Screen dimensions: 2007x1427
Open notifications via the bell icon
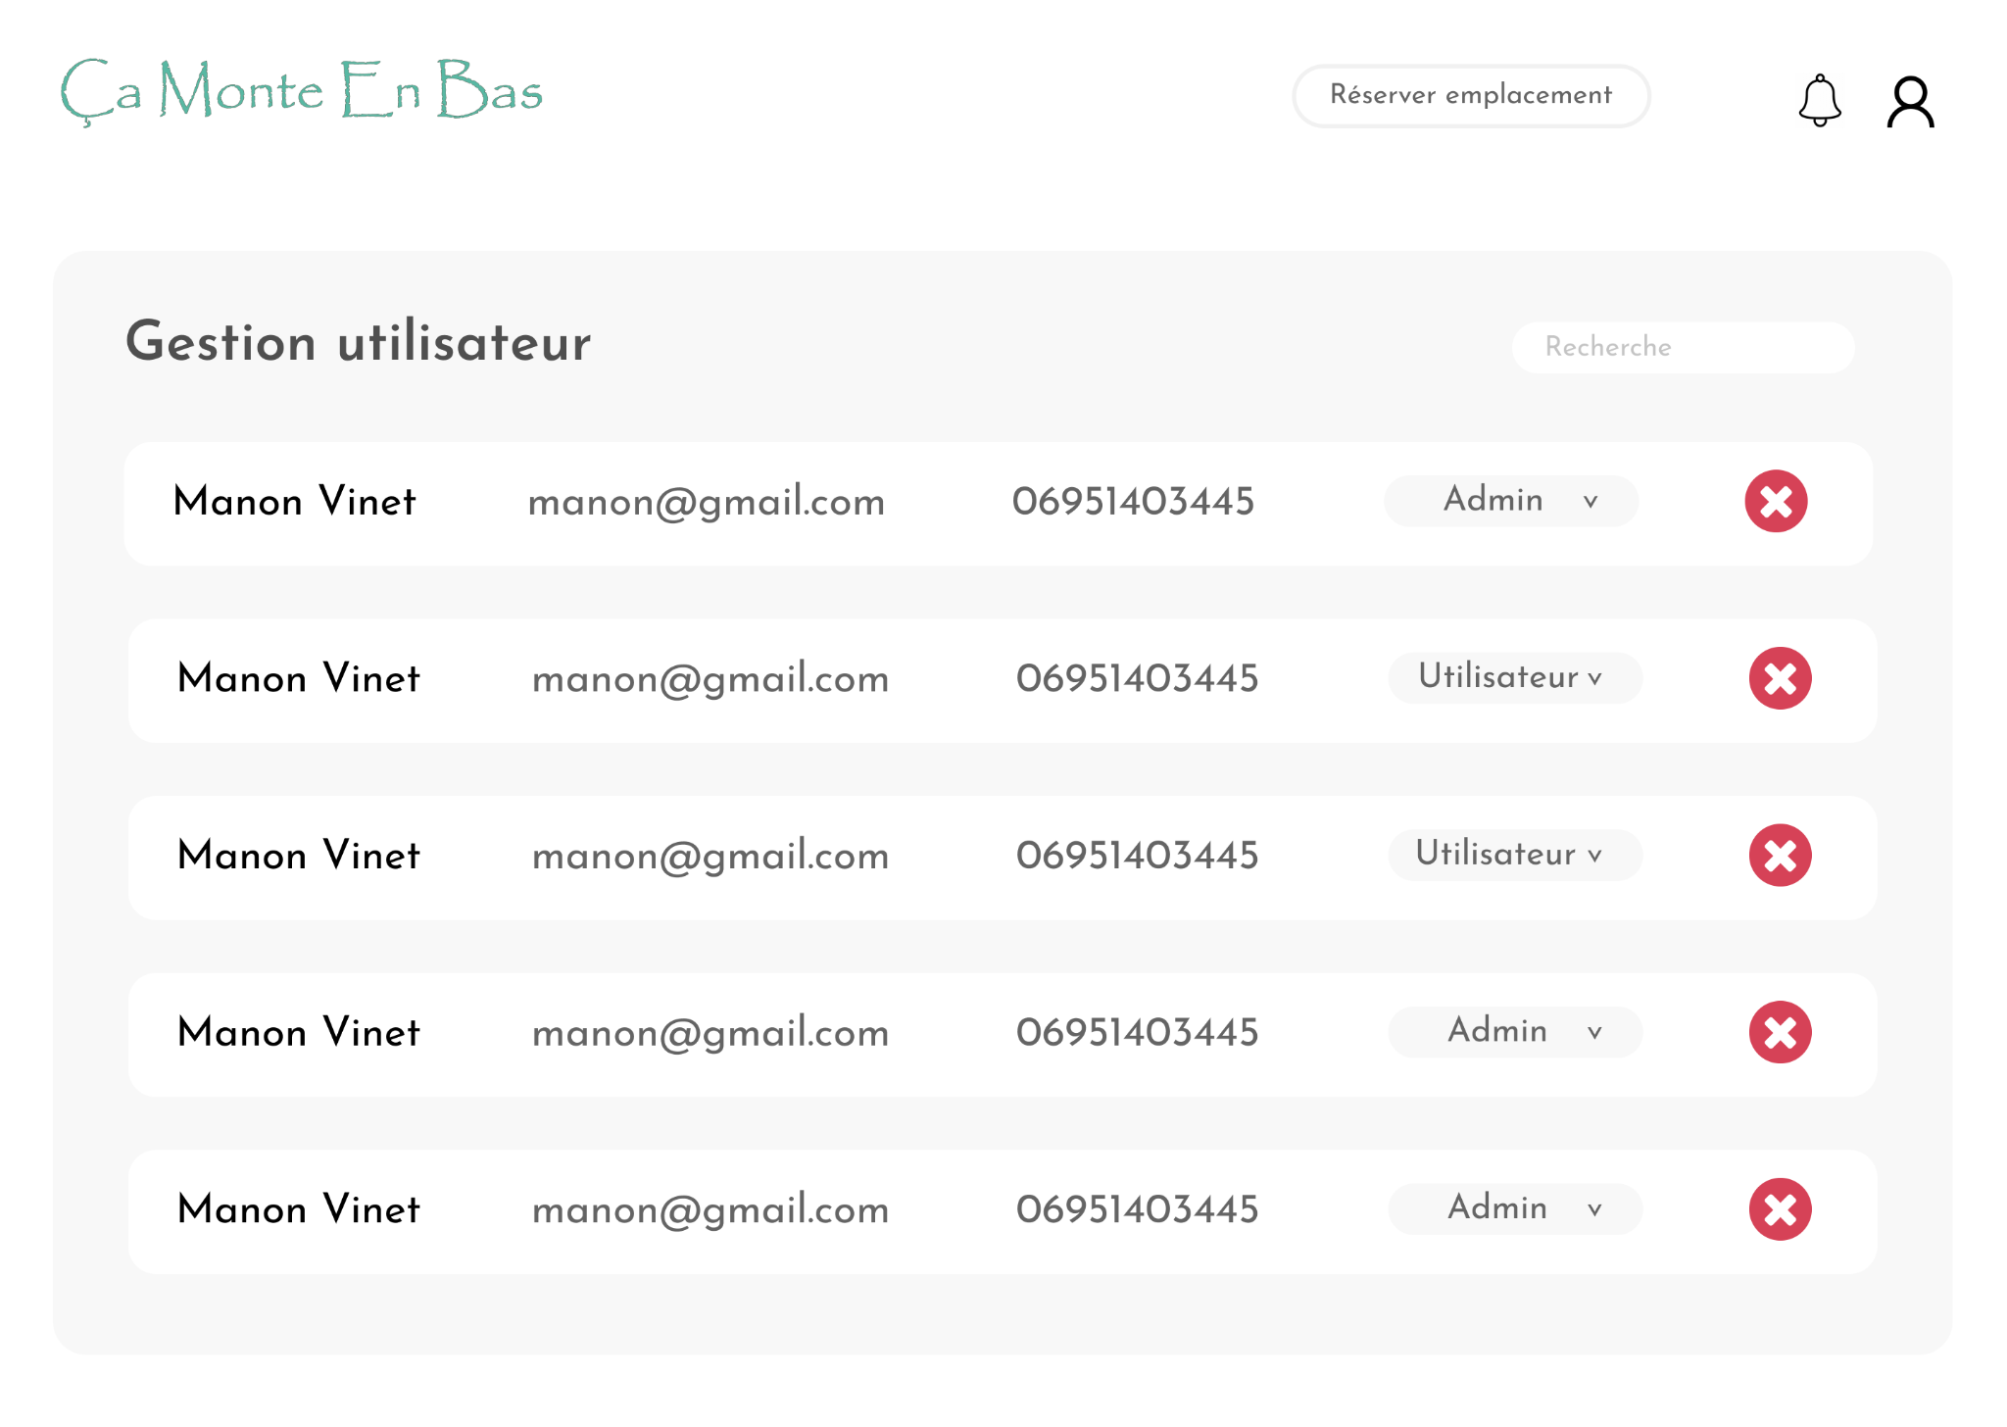pos(1820,99)
